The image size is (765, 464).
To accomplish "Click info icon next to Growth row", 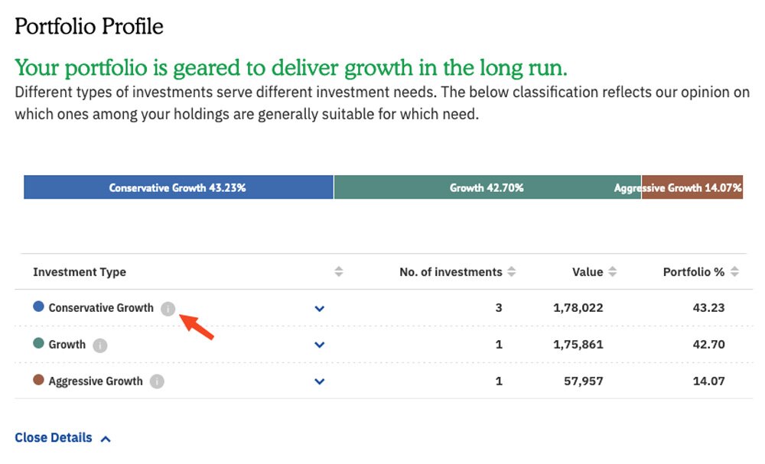I will coord(99,346).
